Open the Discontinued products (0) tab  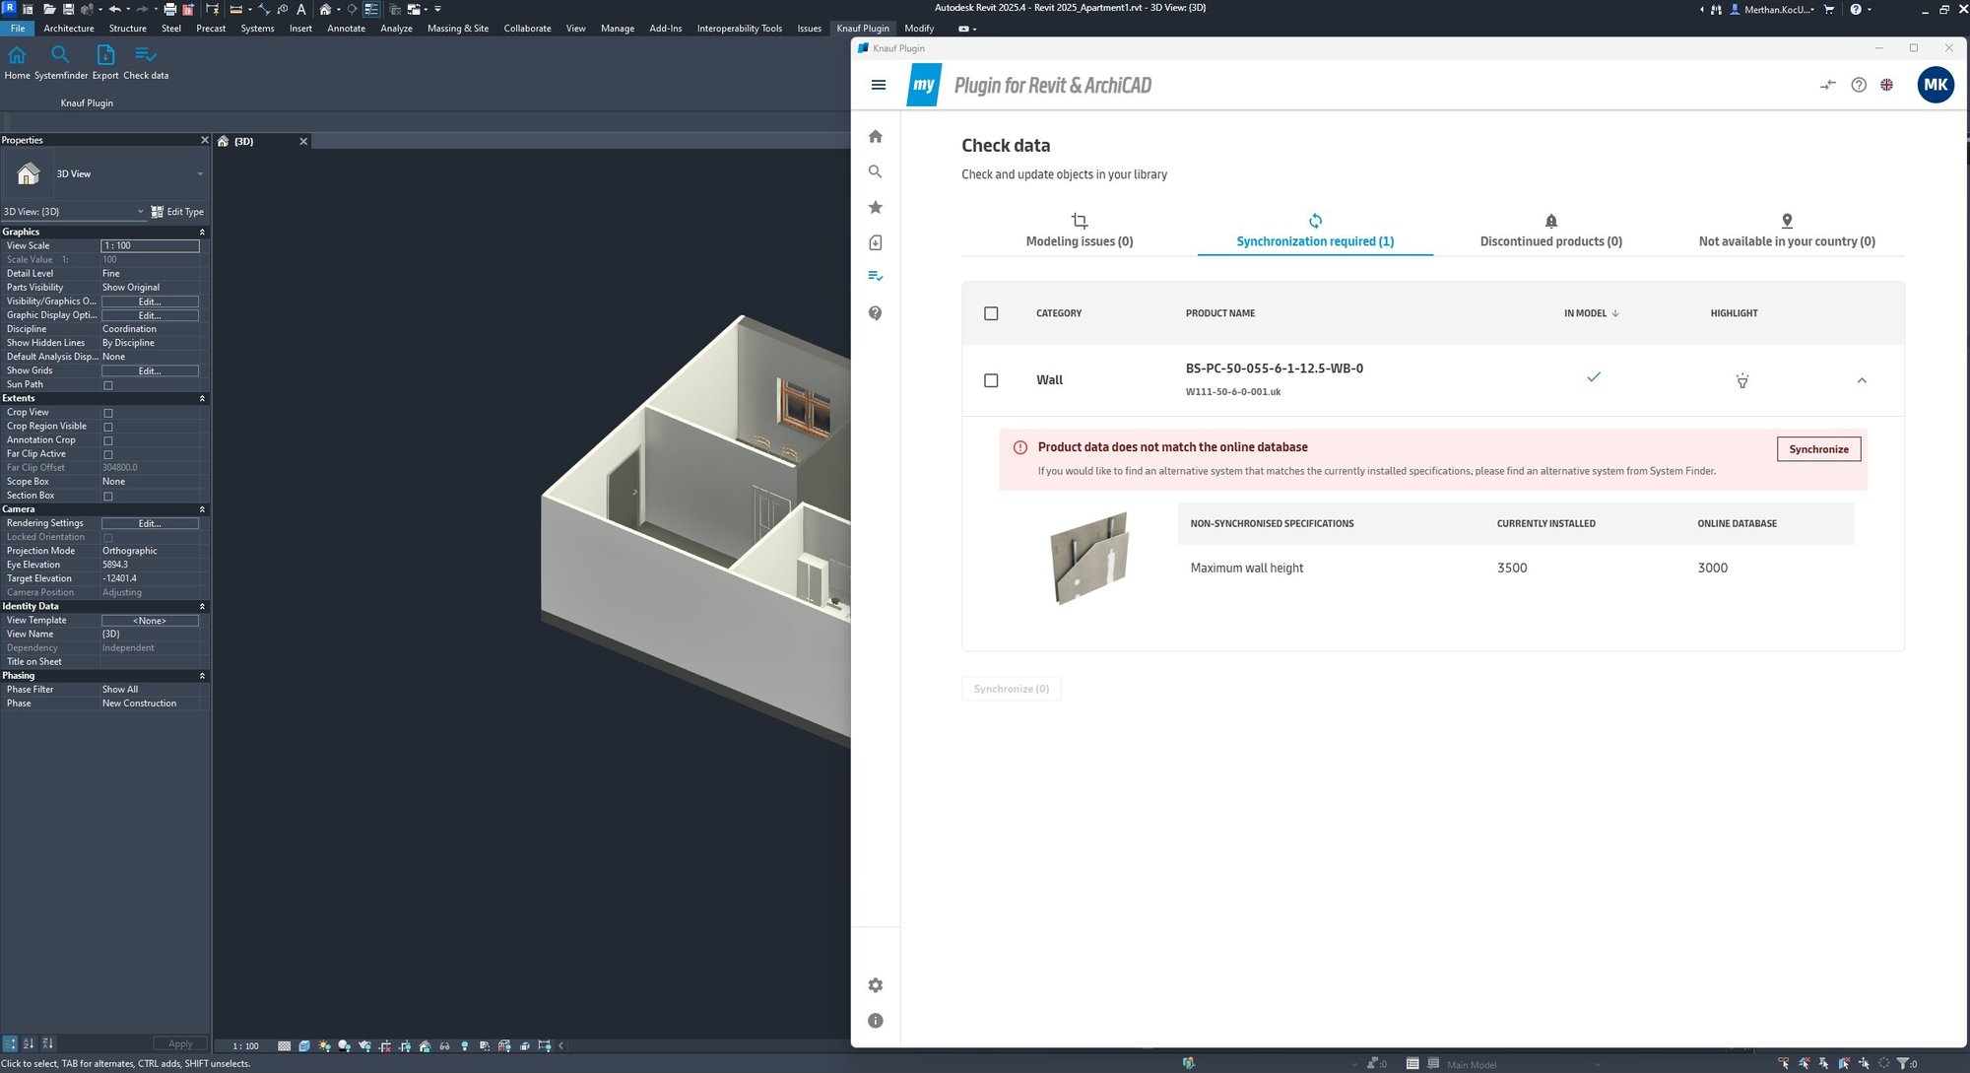[x=1550, y=231]
